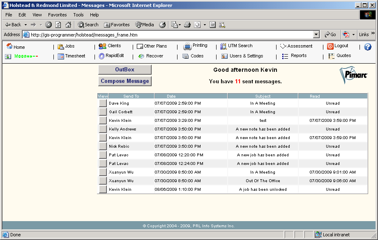Screen dimensions: 378x240
Task: Click the Jobs navigation label
Action: (70, 46)
